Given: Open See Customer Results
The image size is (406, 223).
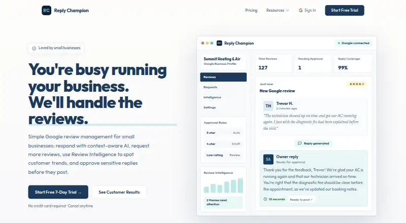Looking at the screenshot, I should 119,192.
